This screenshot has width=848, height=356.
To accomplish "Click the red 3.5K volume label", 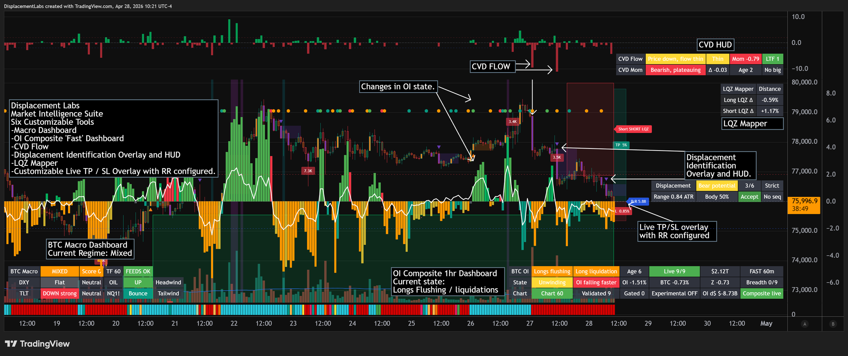I will (557, 157).
